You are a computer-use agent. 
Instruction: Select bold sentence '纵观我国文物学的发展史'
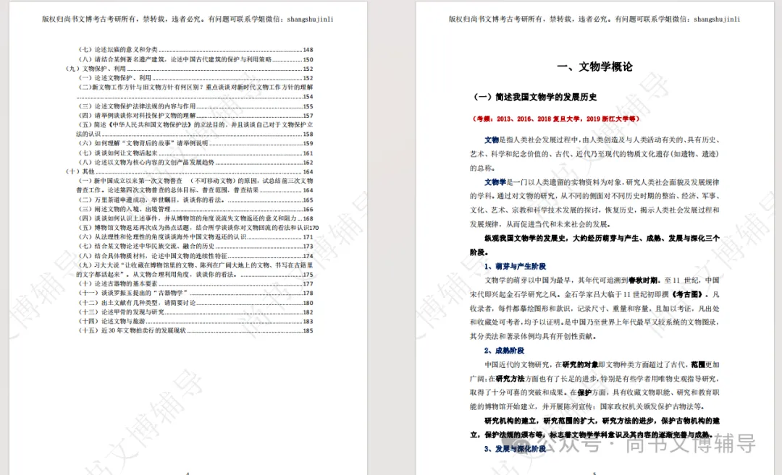click(594, 246)
